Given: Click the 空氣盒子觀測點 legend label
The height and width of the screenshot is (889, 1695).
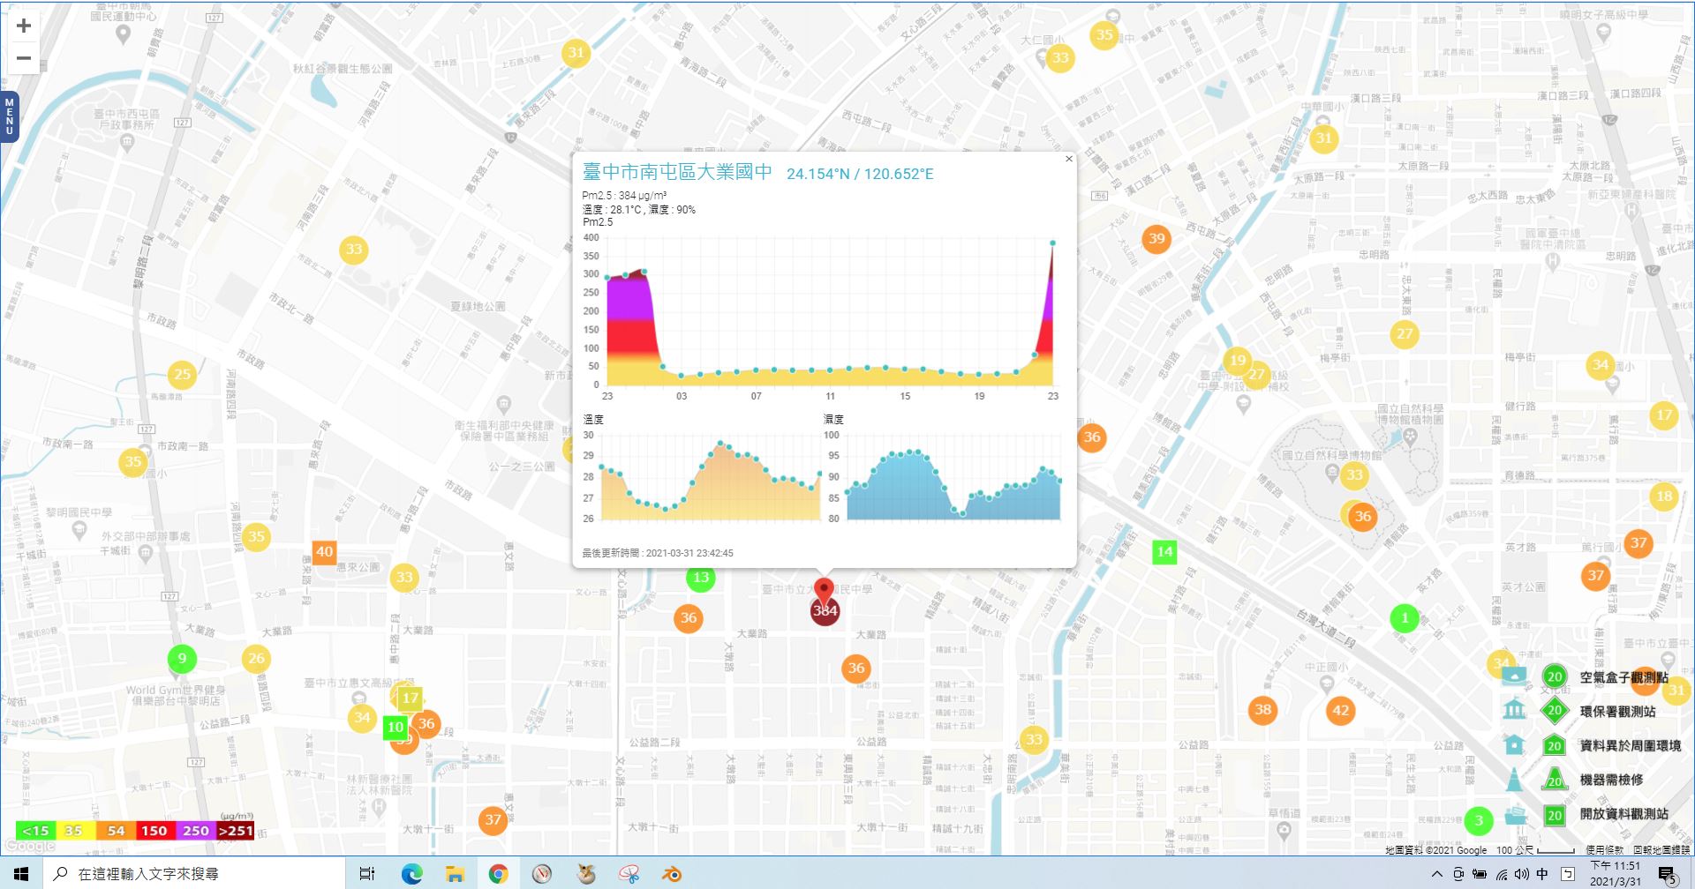Looking at the screenshot, I should pyautogui.click(x=1624, y=677).
